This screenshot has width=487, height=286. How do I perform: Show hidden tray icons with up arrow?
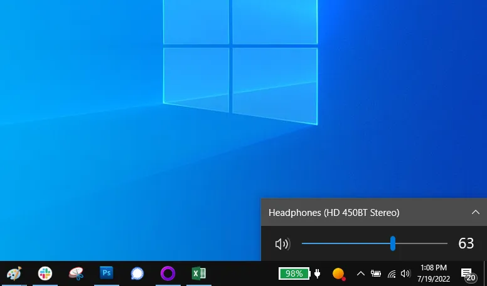[x=360, y=273]
